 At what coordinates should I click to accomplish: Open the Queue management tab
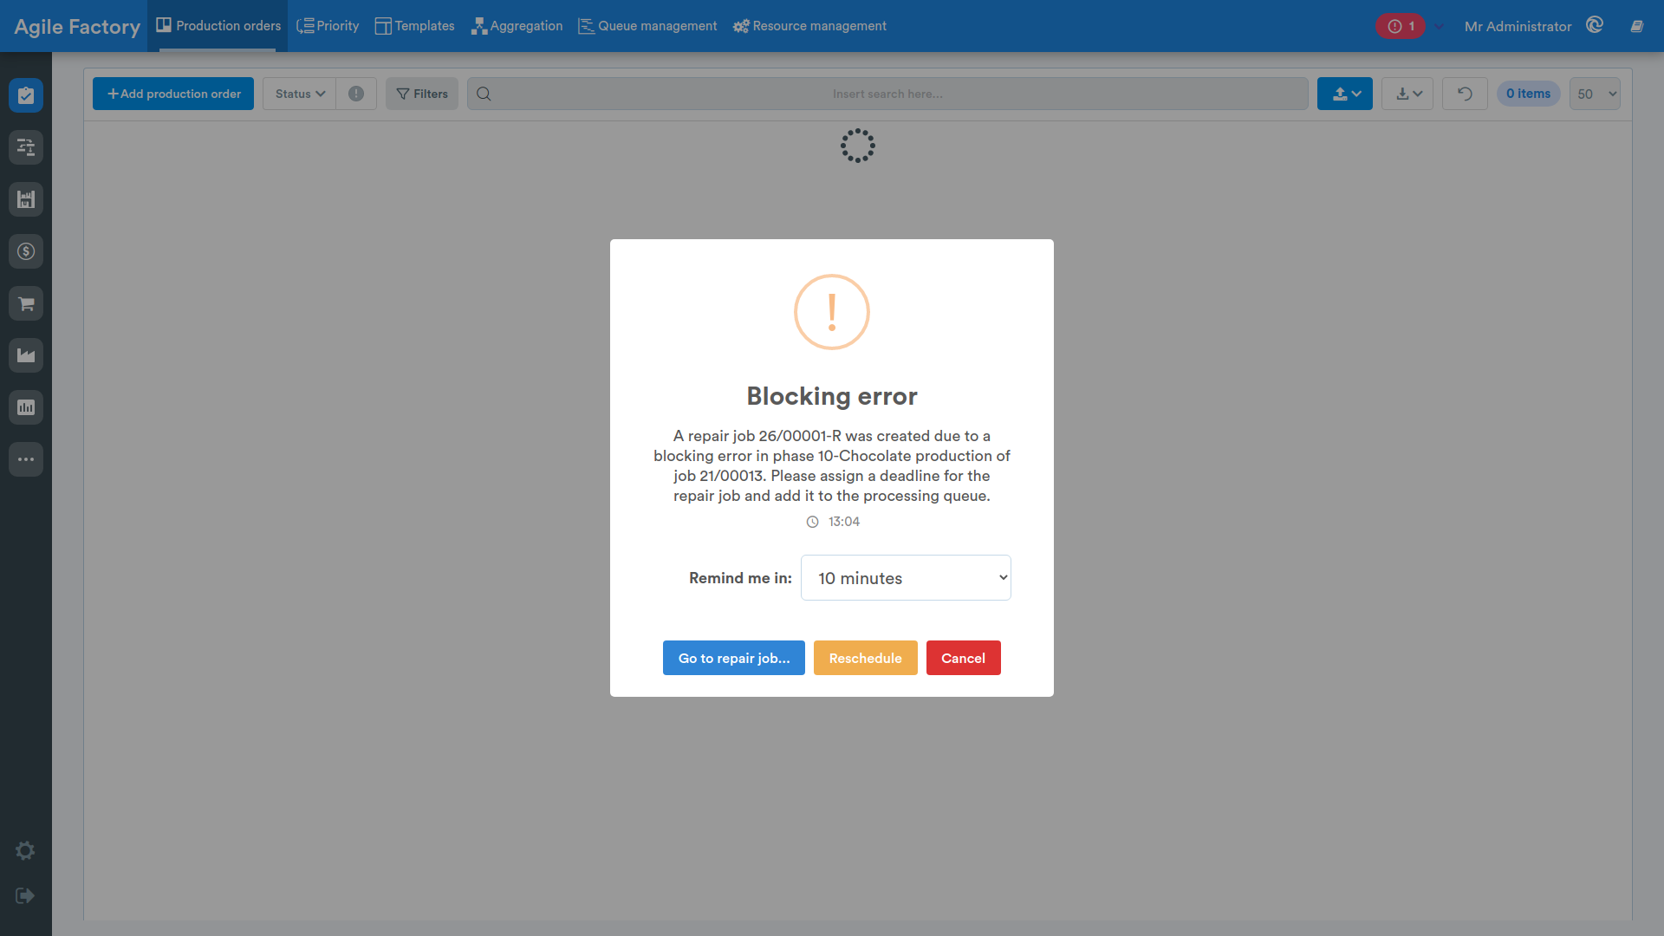(647, 26)
